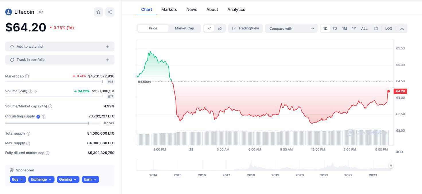The height and width of the screenshot is (194, 422).
Task: Expand the Earn dropdown
Action: tap(90, 179)
